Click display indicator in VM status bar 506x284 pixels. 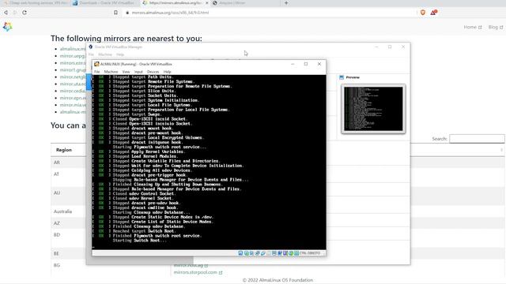pos(274,253)
